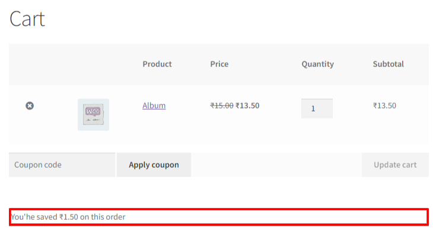Select the Subtotal column header
This screenshot has height=234, width=433.
389,64
